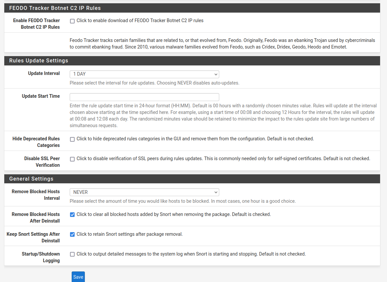
Task: Click the Startup/Shutdown Logging label
Action: [41, 257]
